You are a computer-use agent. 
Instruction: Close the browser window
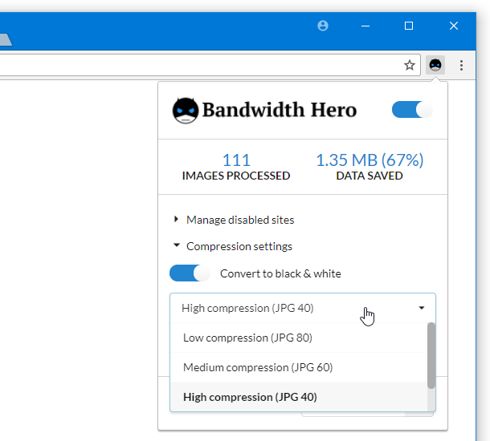[453, 26]
